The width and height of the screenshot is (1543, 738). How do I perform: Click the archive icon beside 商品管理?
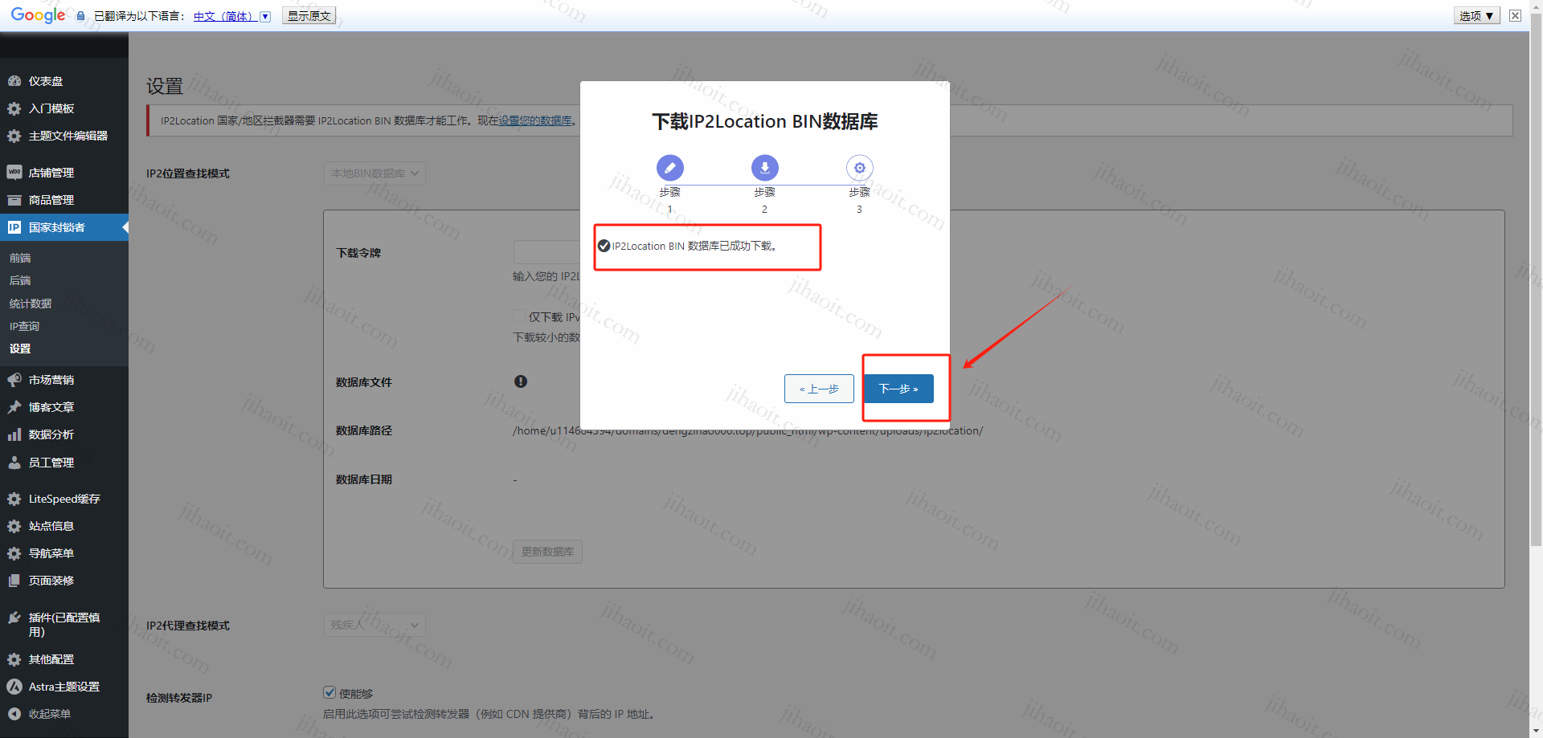tap(14, 200)
